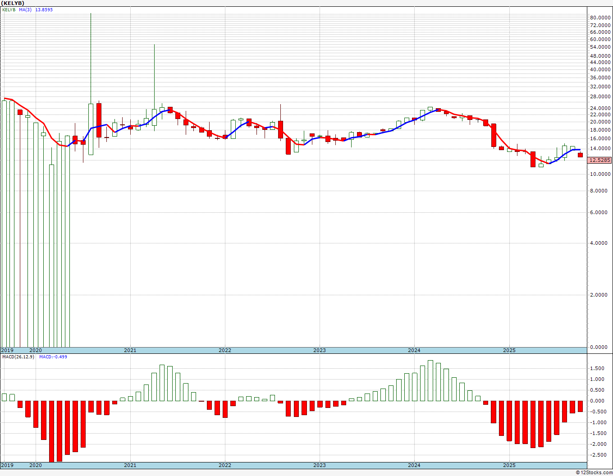Screen dimensions: 613x476
Task: Click the "1.500" MACD axis label
Action: (598, 368)
